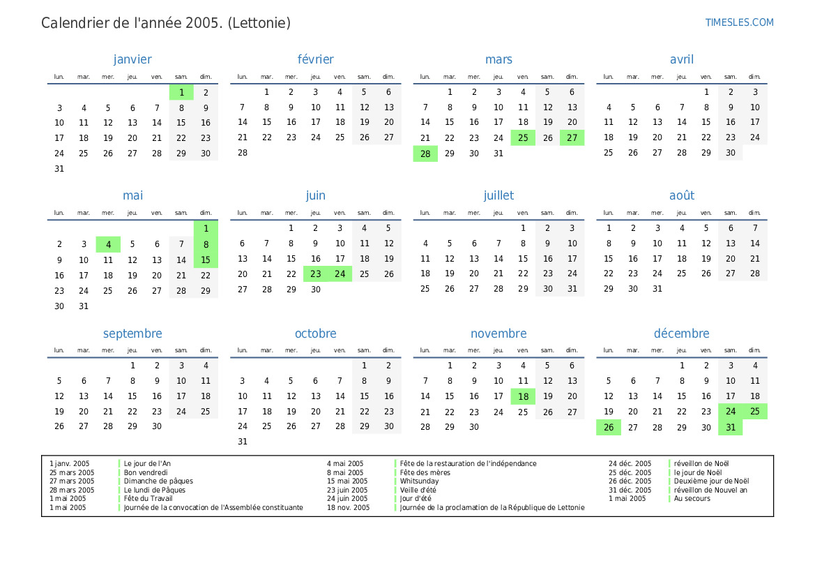Select highlighted December 31 date
Screen dimensions: 815x577
pos(731,428)
